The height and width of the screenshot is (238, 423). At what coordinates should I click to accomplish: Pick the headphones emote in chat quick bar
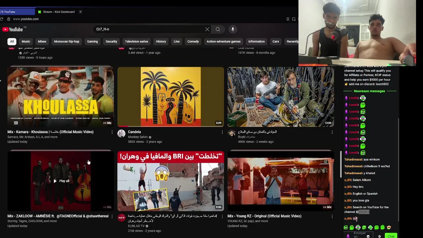358,227
